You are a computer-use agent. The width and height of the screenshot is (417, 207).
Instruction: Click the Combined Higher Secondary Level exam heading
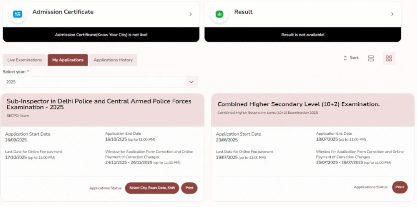(298, 104)
